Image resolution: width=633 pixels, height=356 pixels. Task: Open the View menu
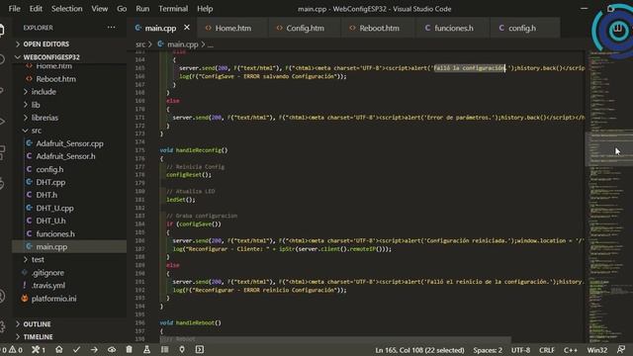tap(99, 9)
